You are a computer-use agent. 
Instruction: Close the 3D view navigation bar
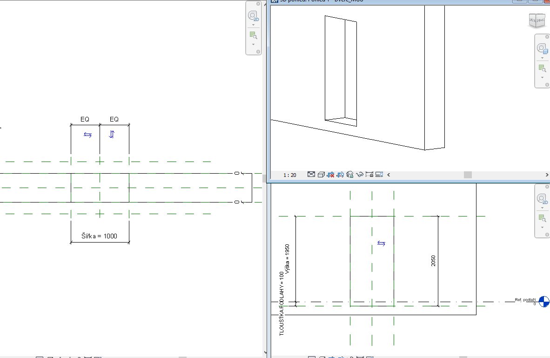tap(547, 37)
